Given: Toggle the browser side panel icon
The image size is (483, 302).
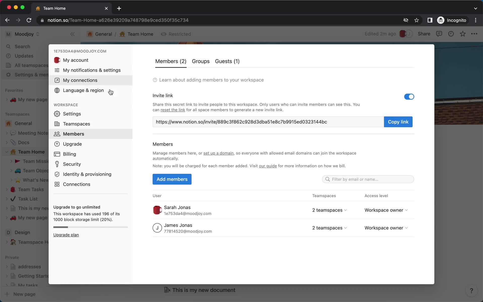Looking at the screenshot, I should point(430,20).
